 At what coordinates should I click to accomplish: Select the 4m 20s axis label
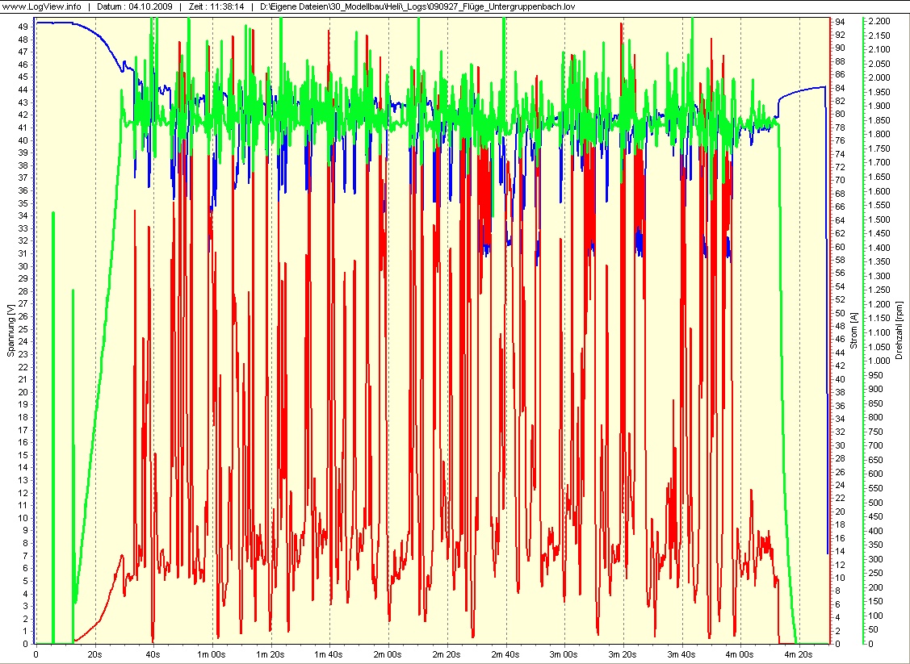click(x=797, y=656)
